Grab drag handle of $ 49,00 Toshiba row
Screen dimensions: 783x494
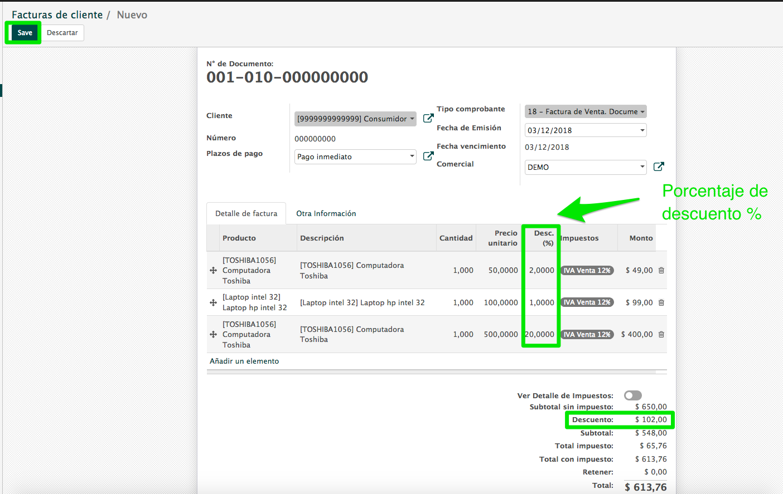[213, 270]
